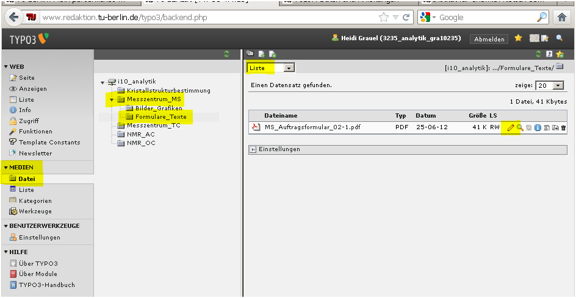Click the upload file icon in the file toolbar
Screen dimensions: 576x298
point(262,54)
